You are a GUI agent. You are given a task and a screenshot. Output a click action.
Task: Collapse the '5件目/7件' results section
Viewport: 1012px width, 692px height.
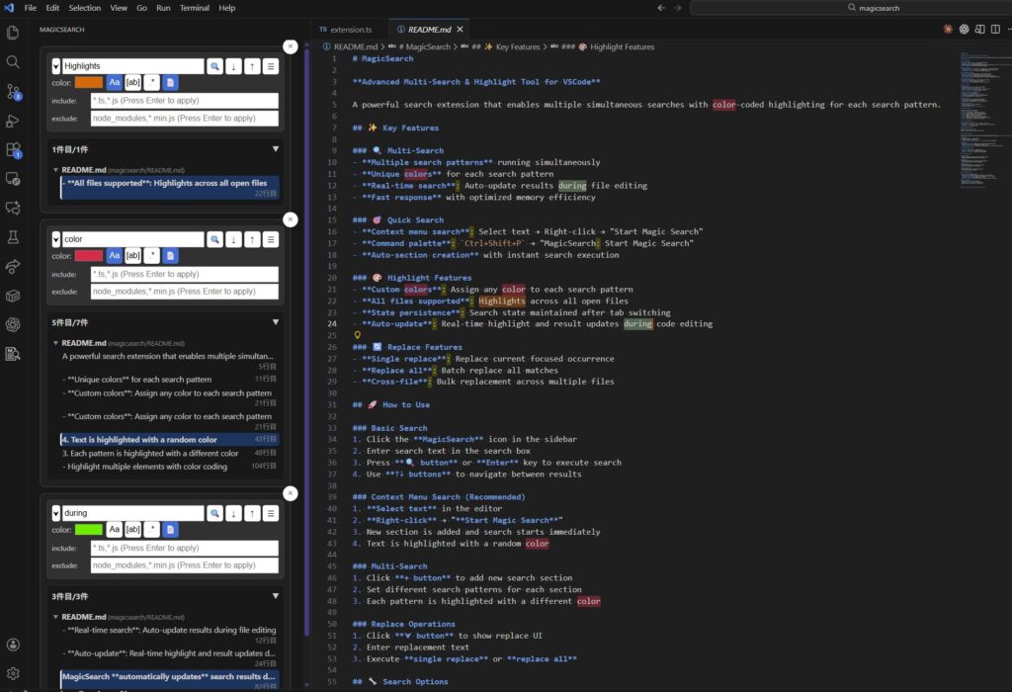275,322
